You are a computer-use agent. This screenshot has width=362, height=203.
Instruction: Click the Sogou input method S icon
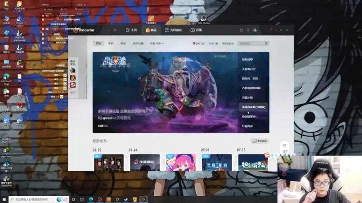point(267,155)
